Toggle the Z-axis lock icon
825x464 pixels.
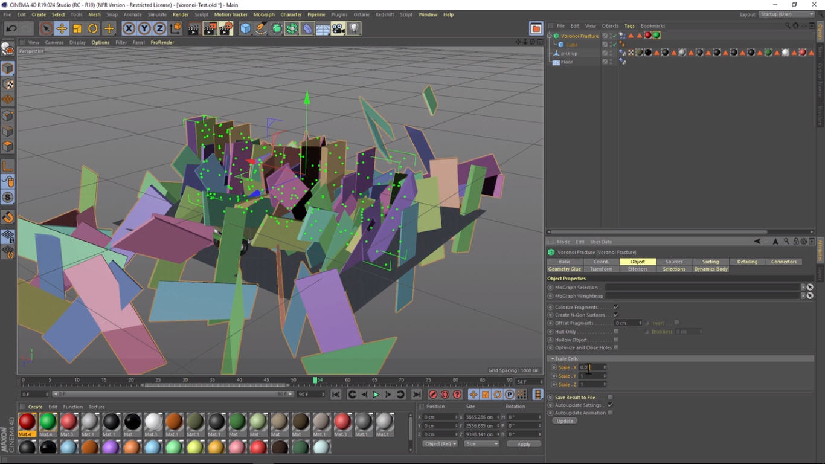(x=159, y=28)
